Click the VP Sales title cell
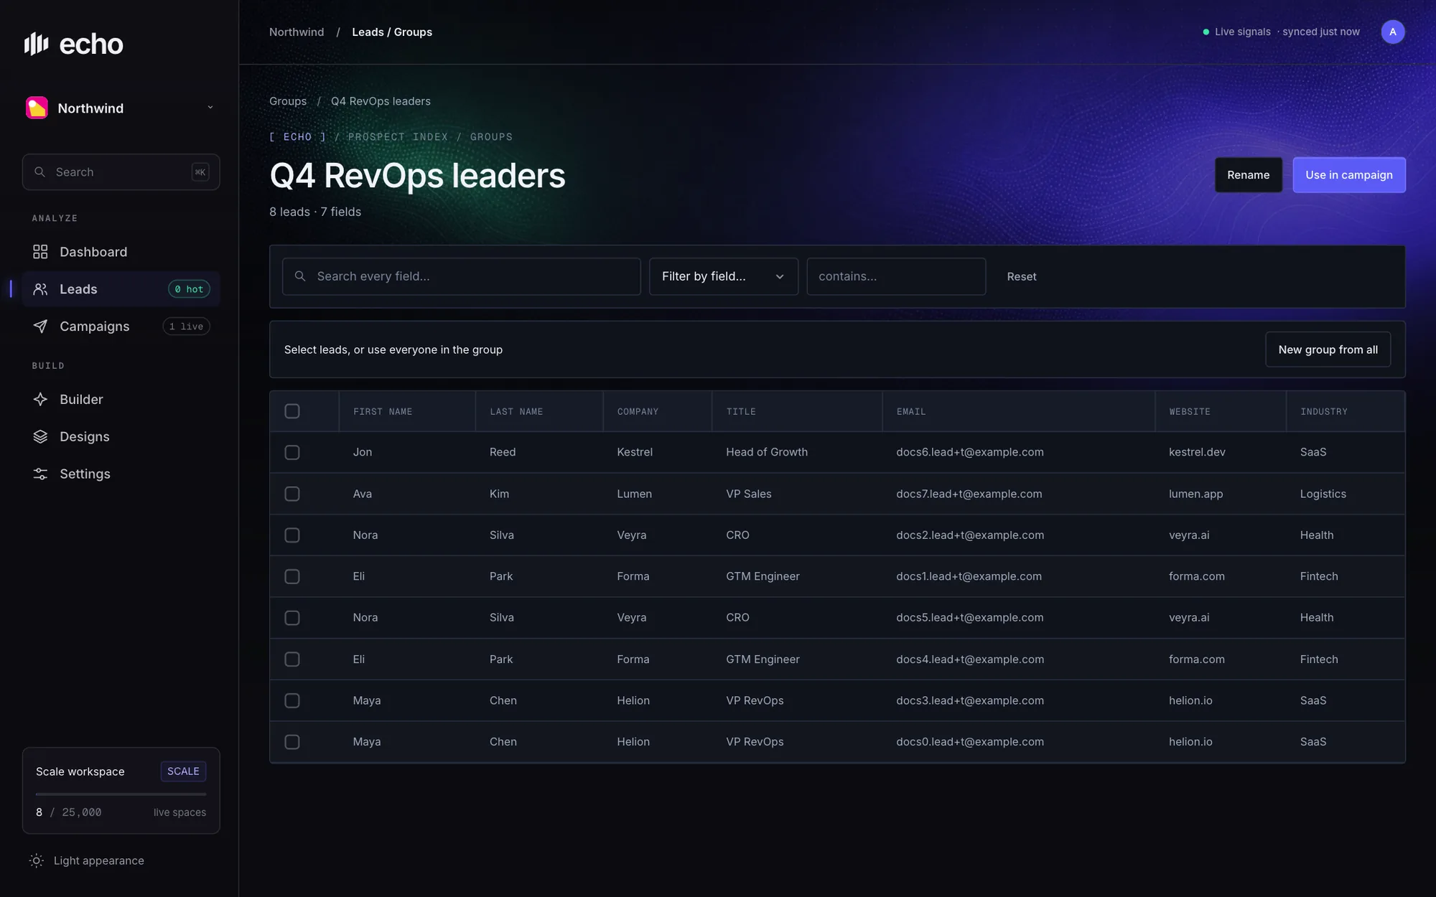This screenshot has height=897, width=1436. [749, 494]
